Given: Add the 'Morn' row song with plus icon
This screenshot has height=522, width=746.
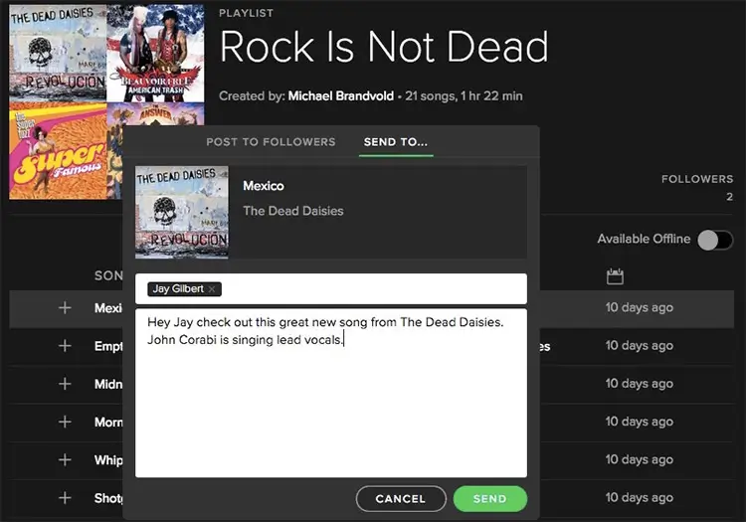Looking at the screenshot, I should point(65,422).
